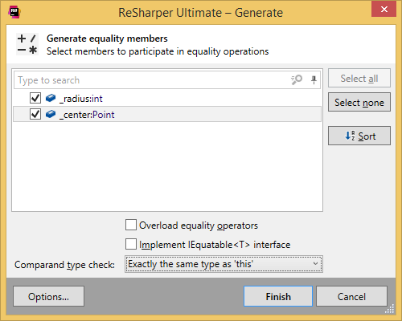Select the _radius:int row text

pos(81,99)
